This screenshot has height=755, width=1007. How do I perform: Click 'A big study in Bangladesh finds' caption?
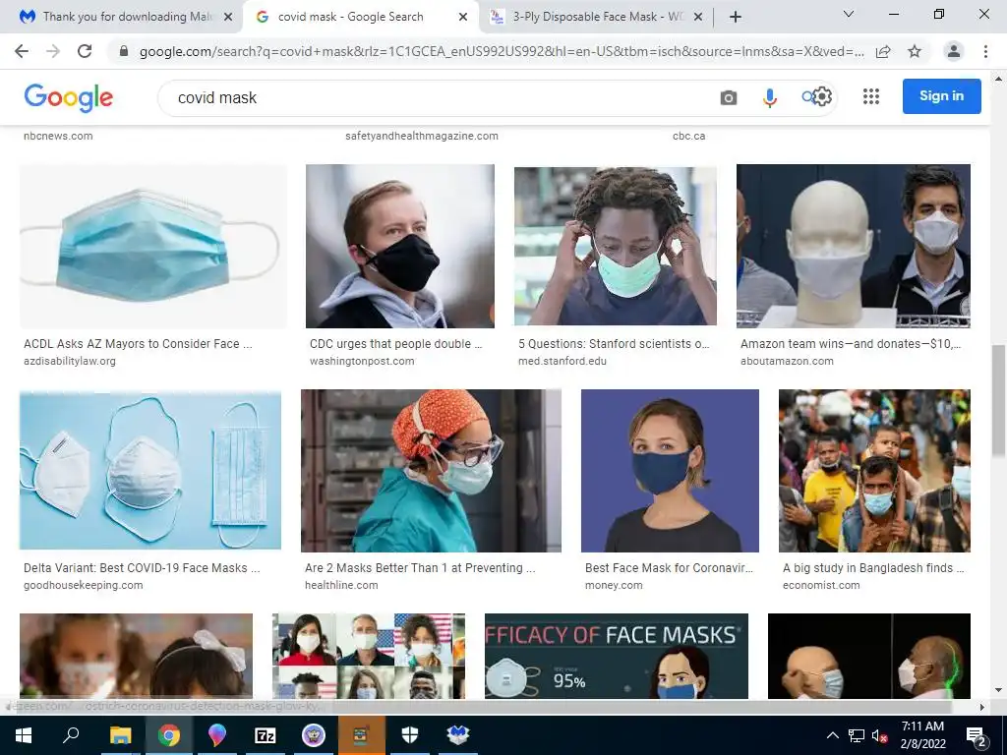873,568
